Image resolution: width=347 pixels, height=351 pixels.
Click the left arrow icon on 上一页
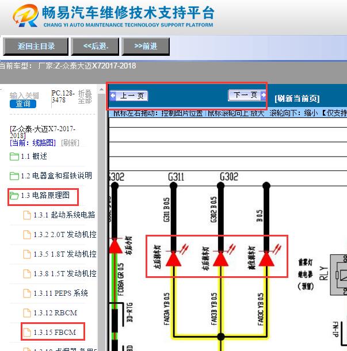[113, 96]
